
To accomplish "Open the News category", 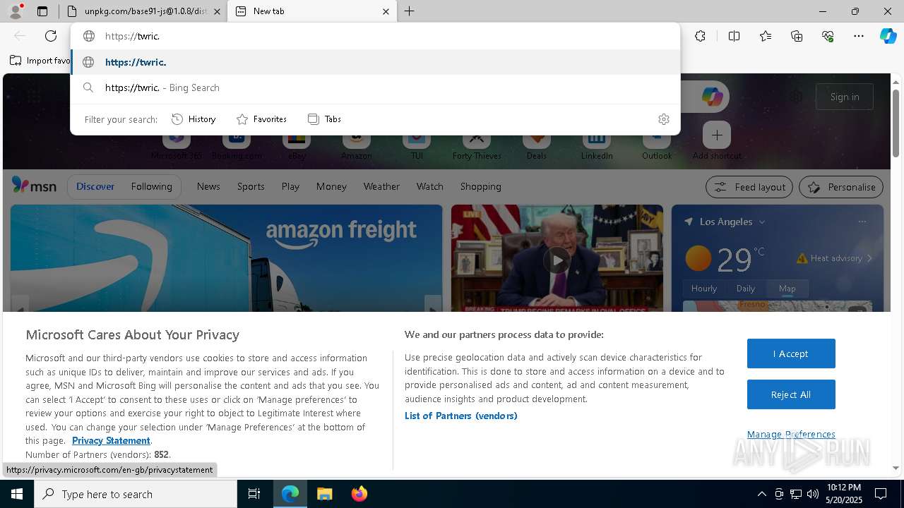I will click(208, 186).
